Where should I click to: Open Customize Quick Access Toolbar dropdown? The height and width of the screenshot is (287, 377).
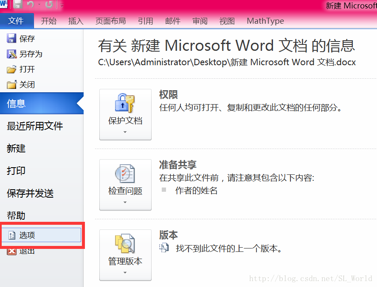tap(62, 5)
